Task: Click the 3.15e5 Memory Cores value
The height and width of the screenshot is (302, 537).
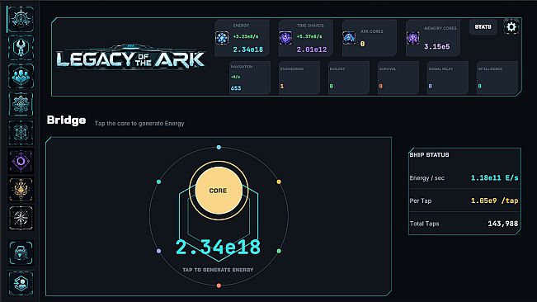Action: point(437,46)
